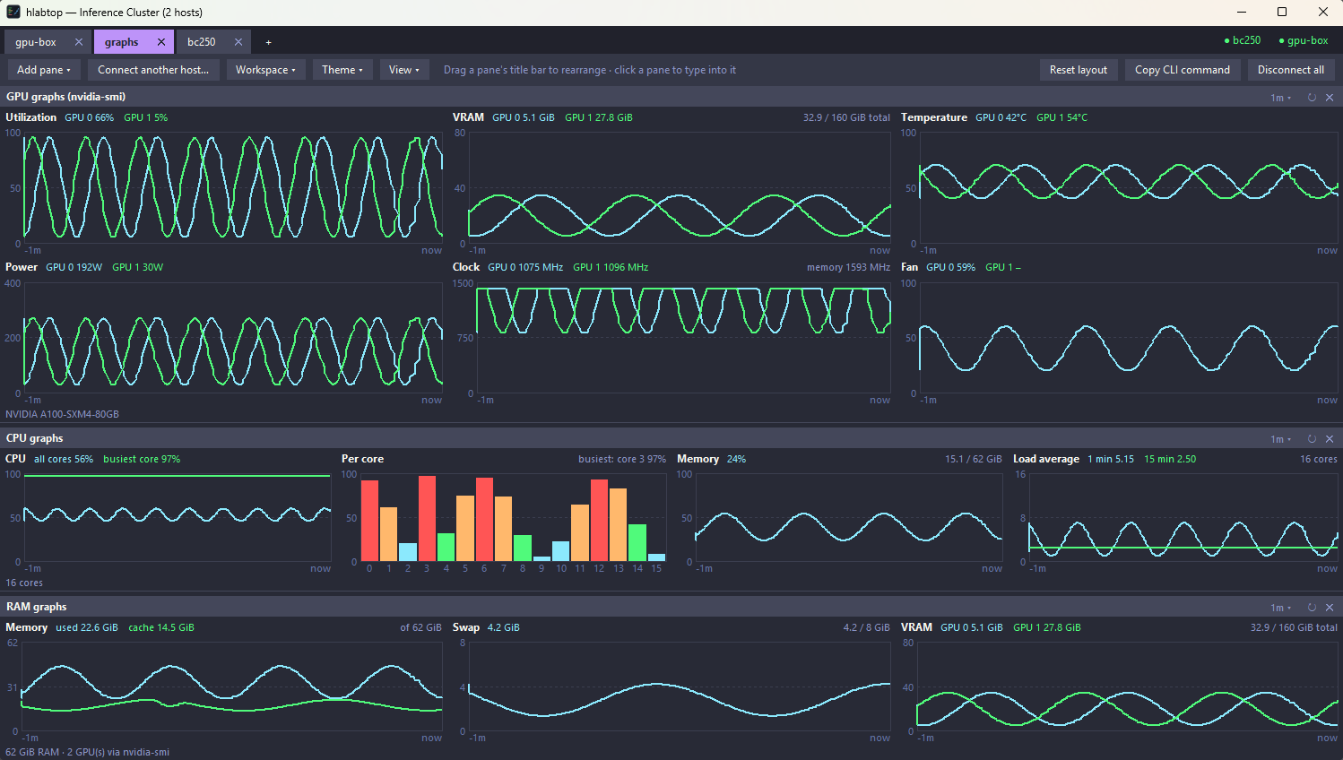Click the 'GPU 1 54°C' temperature label
Viewport: 1343px width, 760px height.
1061,117
